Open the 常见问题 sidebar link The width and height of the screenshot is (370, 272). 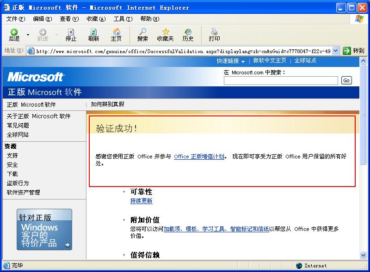tap(18, 126)
